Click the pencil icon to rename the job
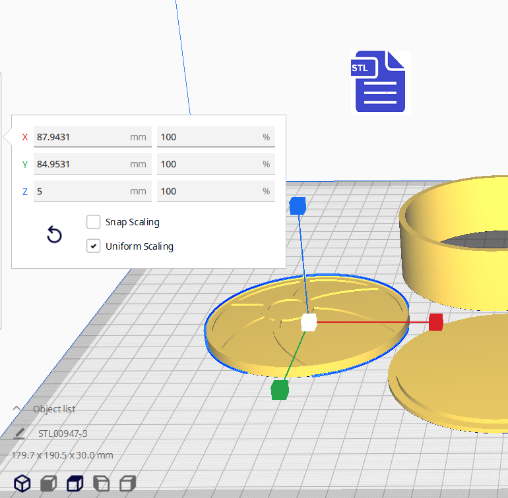 19,433
